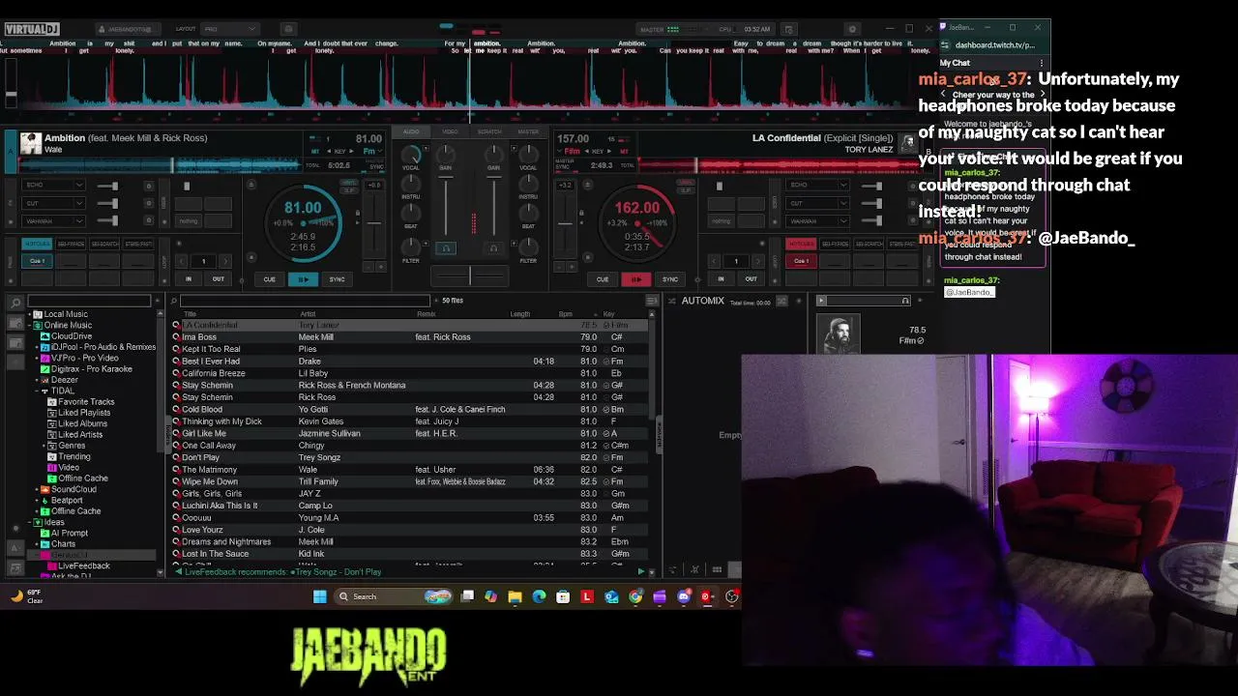Screen dimensions: 1238x696
Task: Click the crossfader slider
Action: pyautogui.click(x=470, y=277)
